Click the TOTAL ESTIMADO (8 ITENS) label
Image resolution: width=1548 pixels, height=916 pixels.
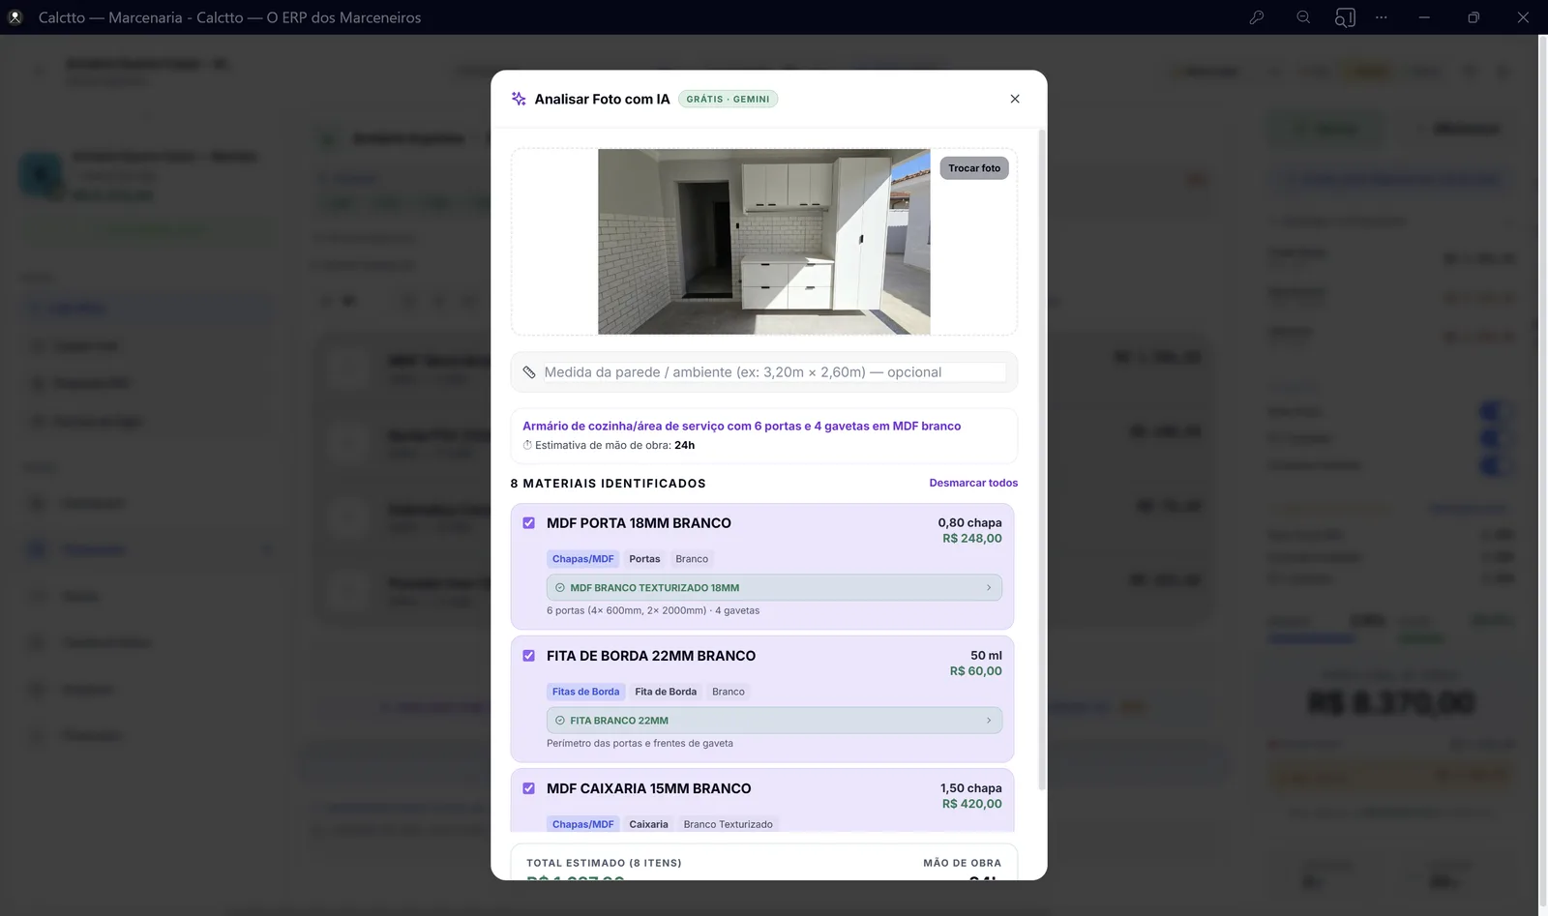[604, 863]
